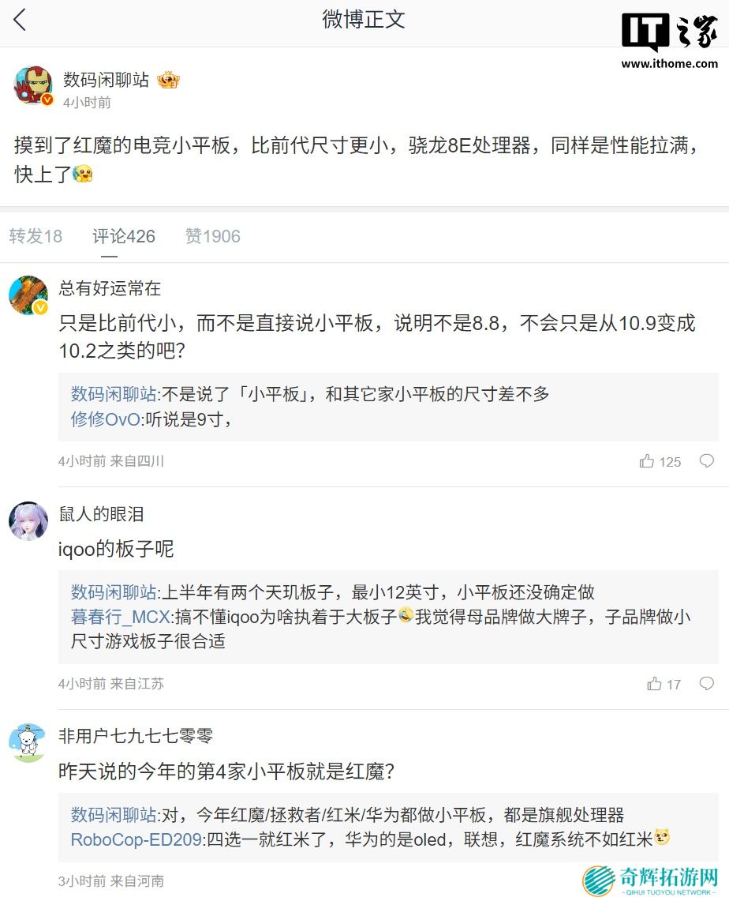Click username 总有好运常在
The width and height of the screenshot is (729, 901).
110,288
